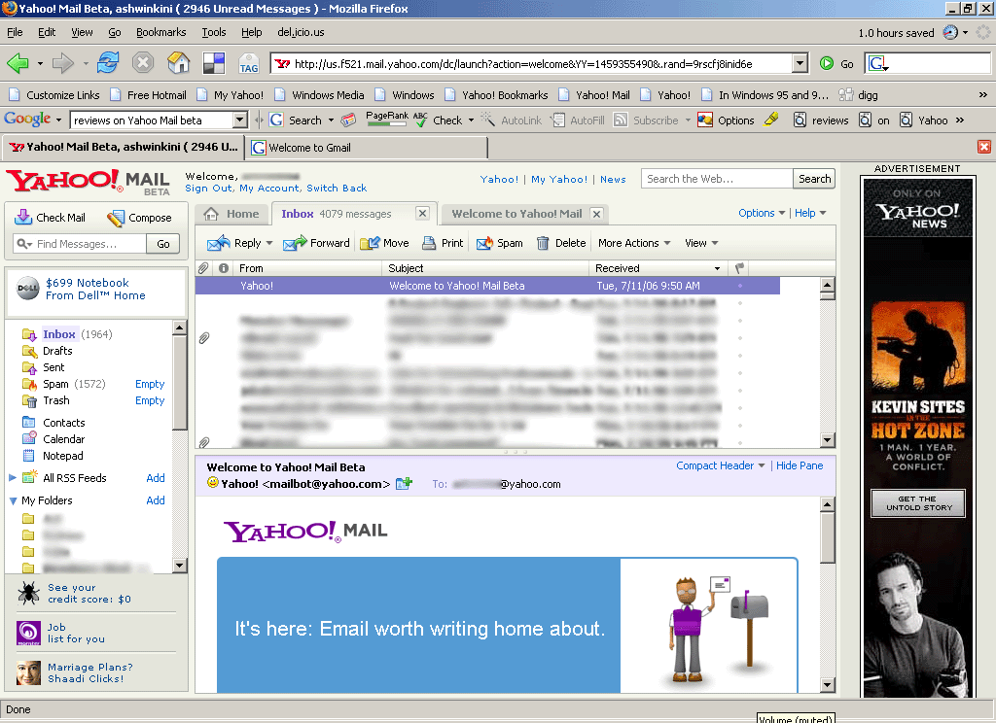Expand the All RSS Feeds tree

(13, 477)
